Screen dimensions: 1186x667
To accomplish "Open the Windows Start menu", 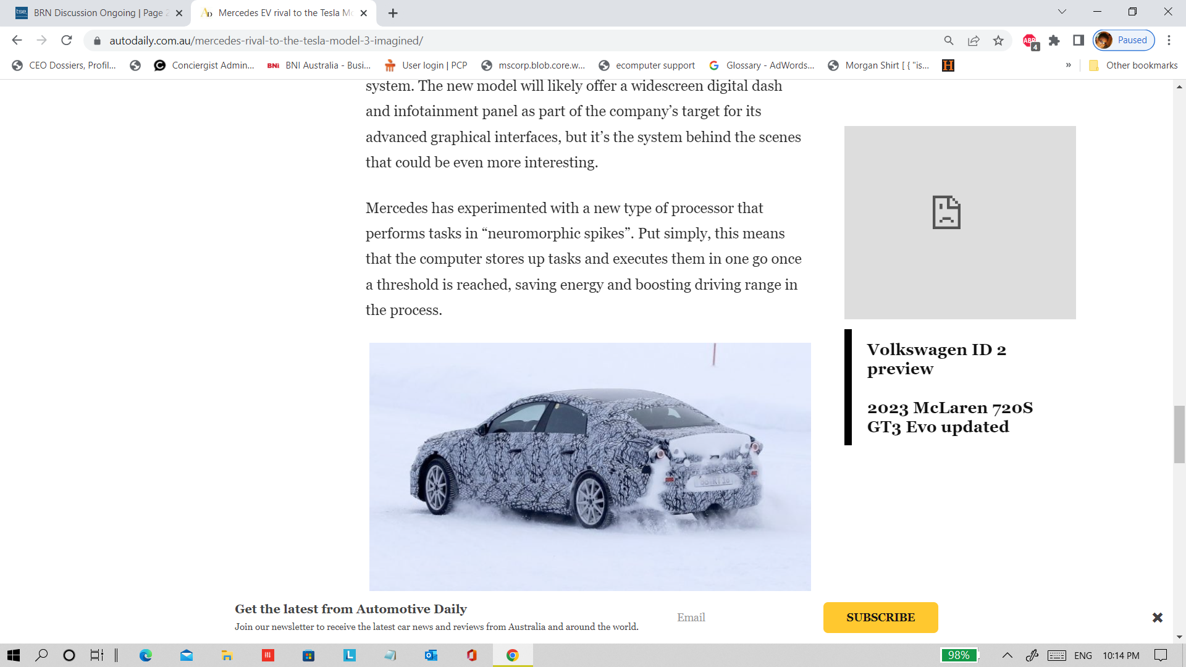I will (x=14, y=655).
